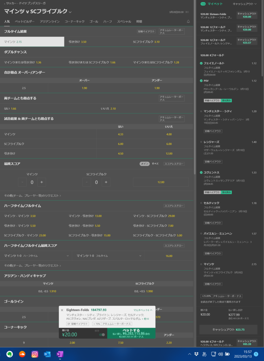The height and width of the screenshot is (361, 264).
Task: Go back to サッカー - ドイツ ブンデスリーガ
Action: (x=25, y=3)
